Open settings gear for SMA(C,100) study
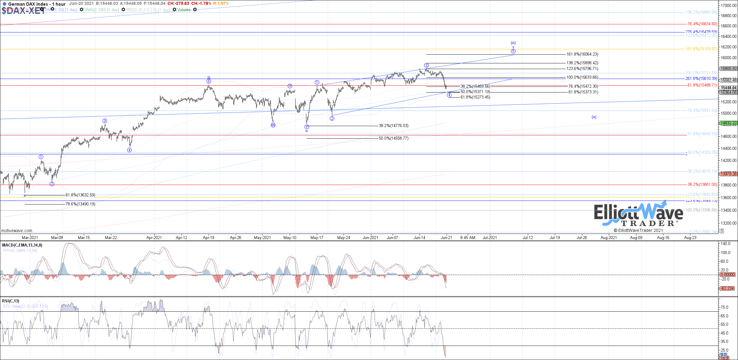Image resolution: width=738 pixels, height=360 pixels. (x=123, y=10)
